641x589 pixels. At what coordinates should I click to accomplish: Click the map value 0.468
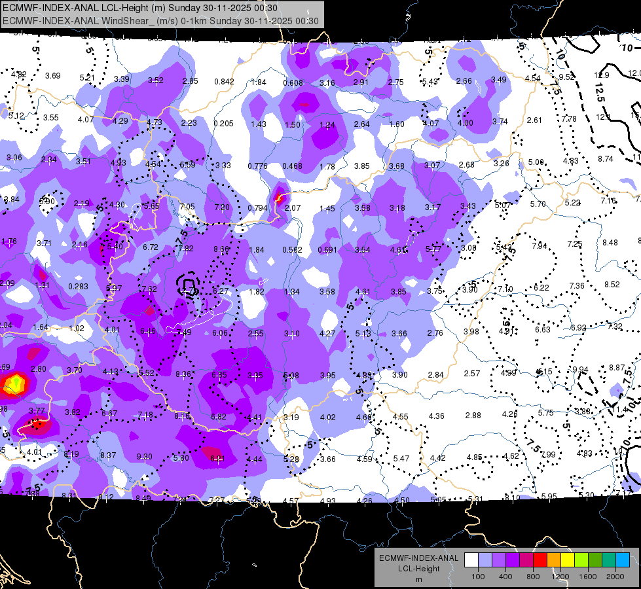pos(292,166)
